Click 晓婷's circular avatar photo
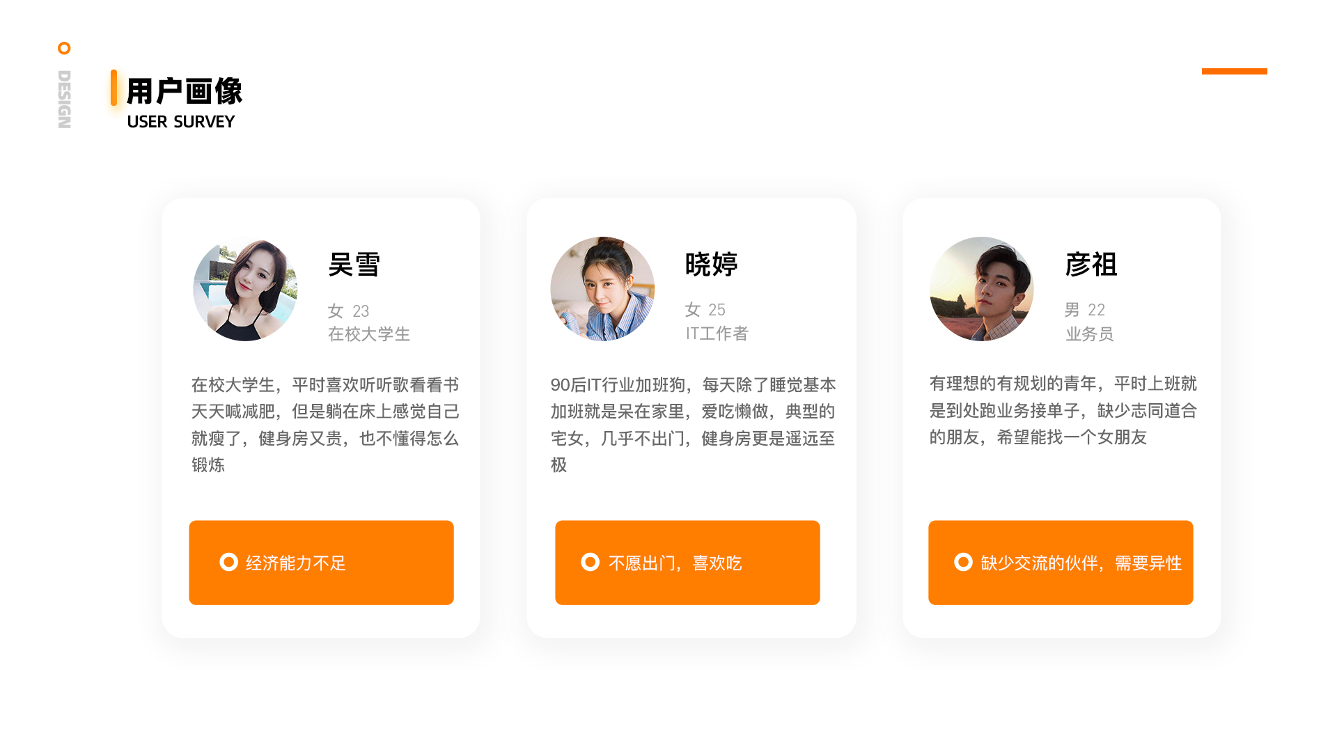The image size is (1337, 752). click(x=602, y=289)
